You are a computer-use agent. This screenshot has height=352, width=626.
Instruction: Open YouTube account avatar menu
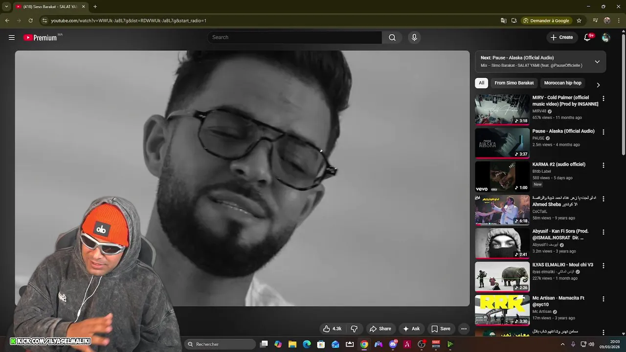pos(606,38)
